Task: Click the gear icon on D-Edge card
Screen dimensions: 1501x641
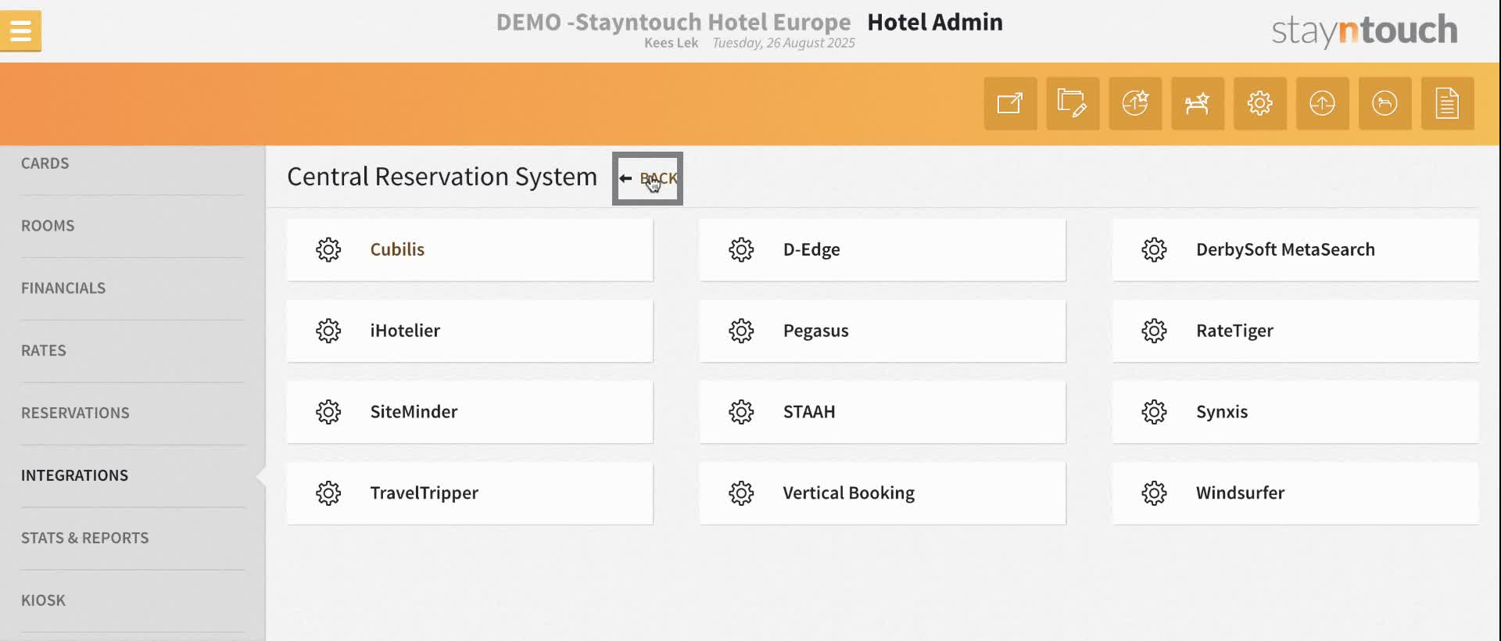Action: [x=741, y=249]
